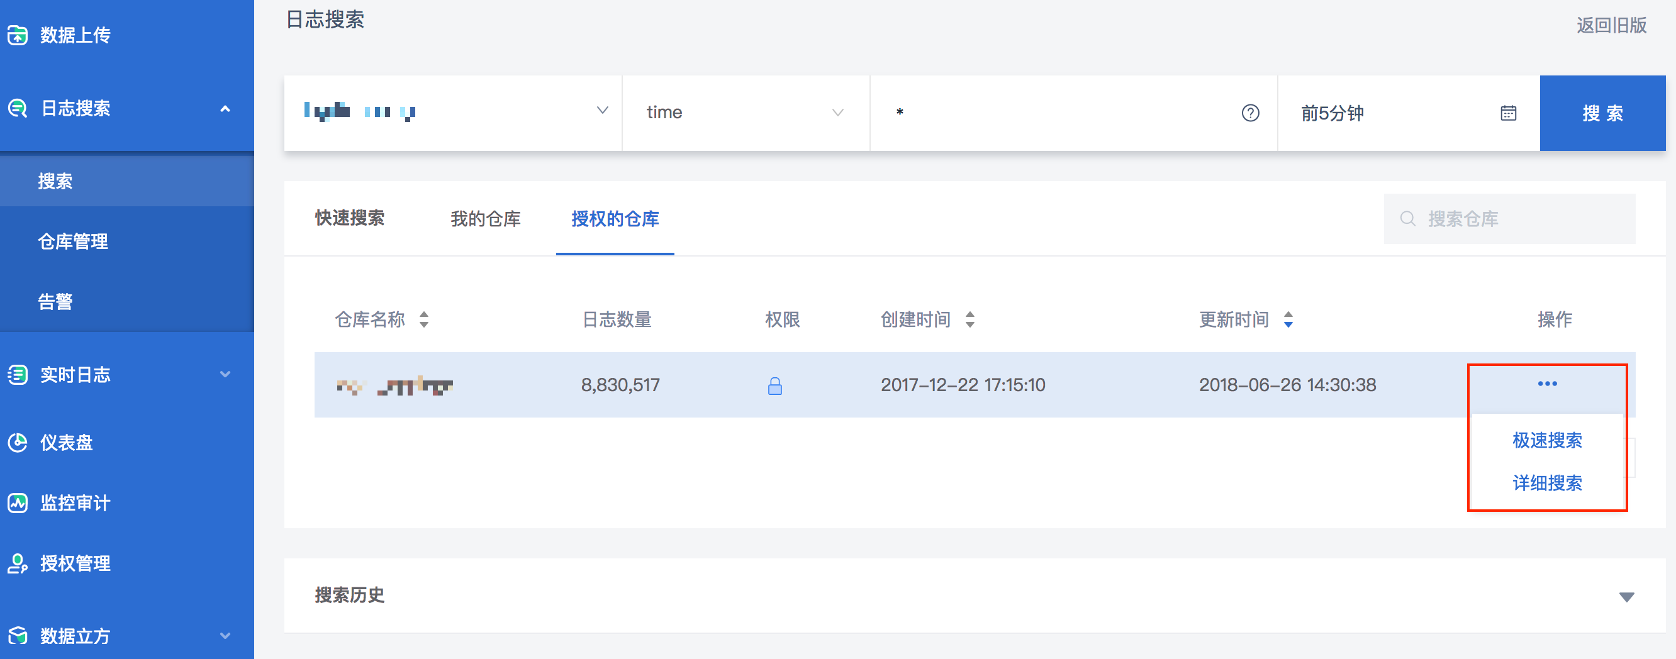Select the 授权的仓库 tab
Screen dimensions: 1676x659
615,219
